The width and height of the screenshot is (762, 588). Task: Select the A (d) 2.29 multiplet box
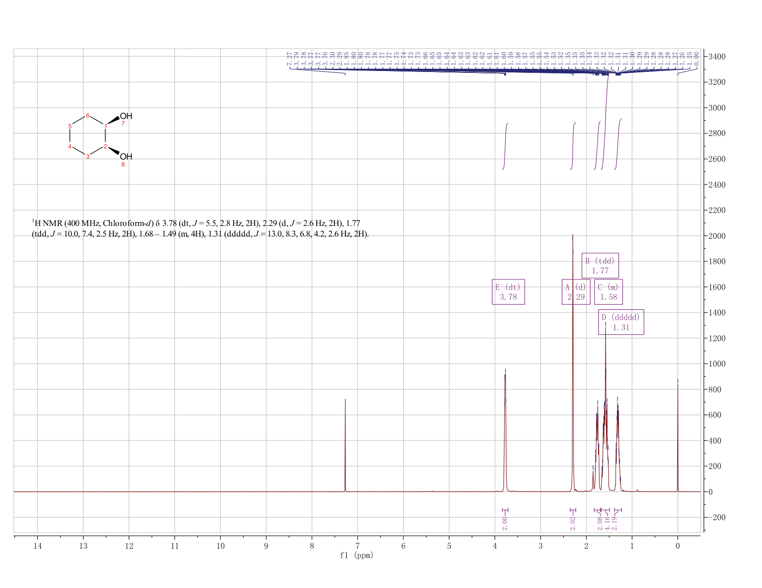coord(576,292)
